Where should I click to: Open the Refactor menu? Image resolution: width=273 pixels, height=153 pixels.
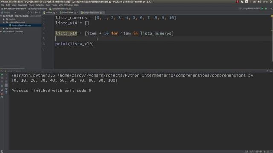pyautogui.click(x=40, y=5)
